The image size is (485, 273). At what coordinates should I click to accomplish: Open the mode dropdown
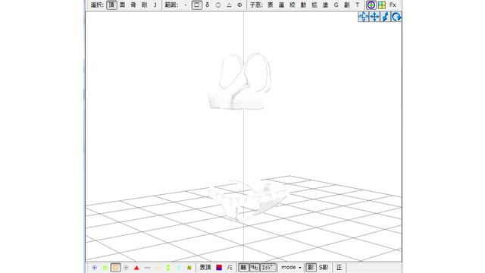click(x=291, y=268)
